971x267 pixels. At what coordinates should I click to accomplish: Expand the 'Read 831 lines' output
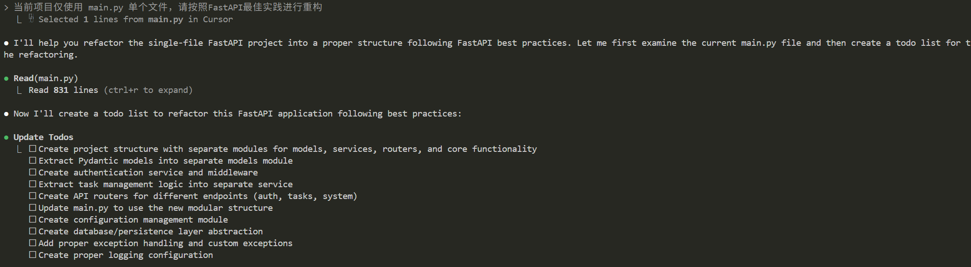(x=63, y=90)
